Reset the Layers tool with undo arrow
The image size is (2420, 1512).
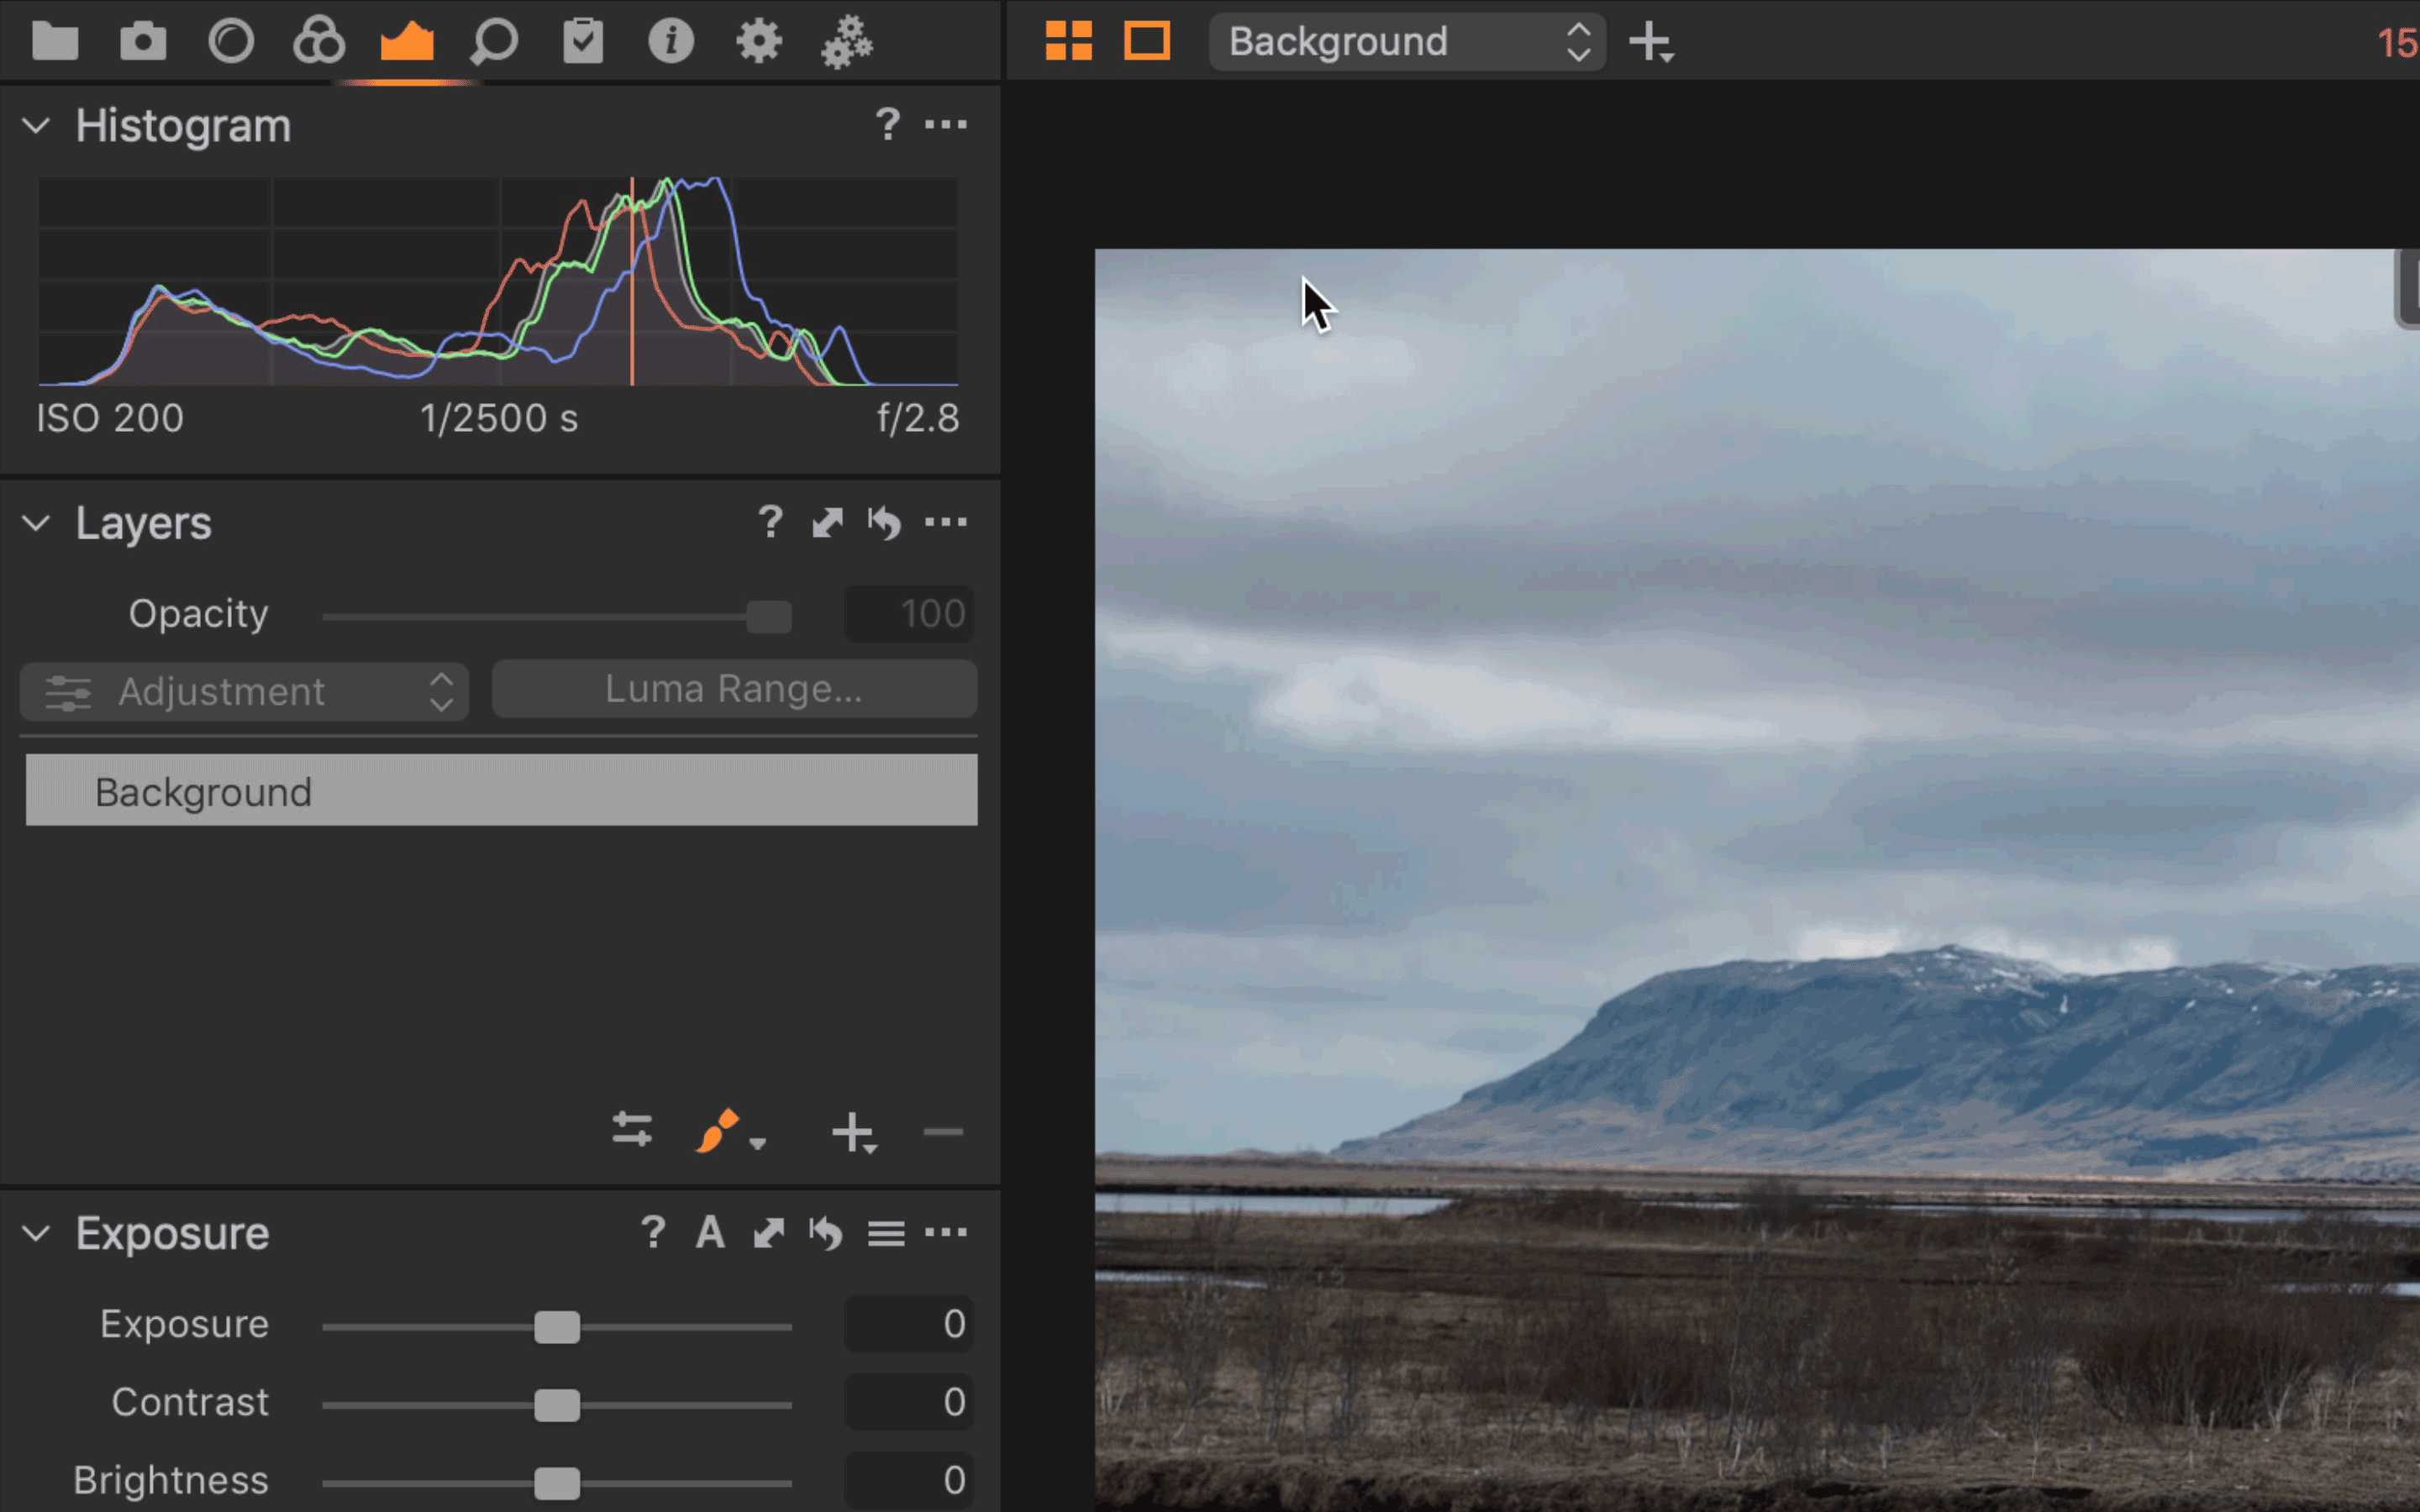coord(885,522)
